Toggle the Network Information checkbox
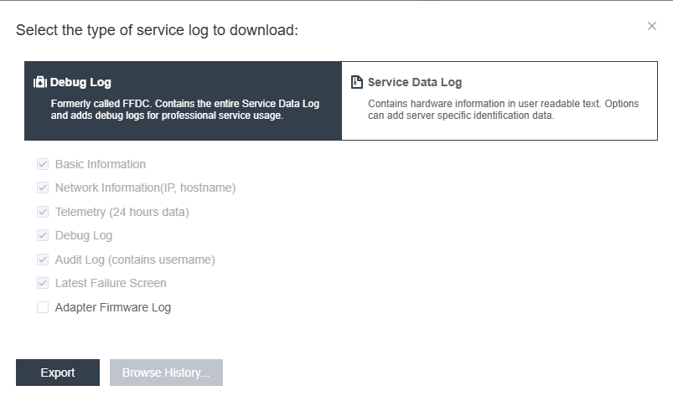The width and height of the screenshot is (673, 401). [x=43, y=188]
